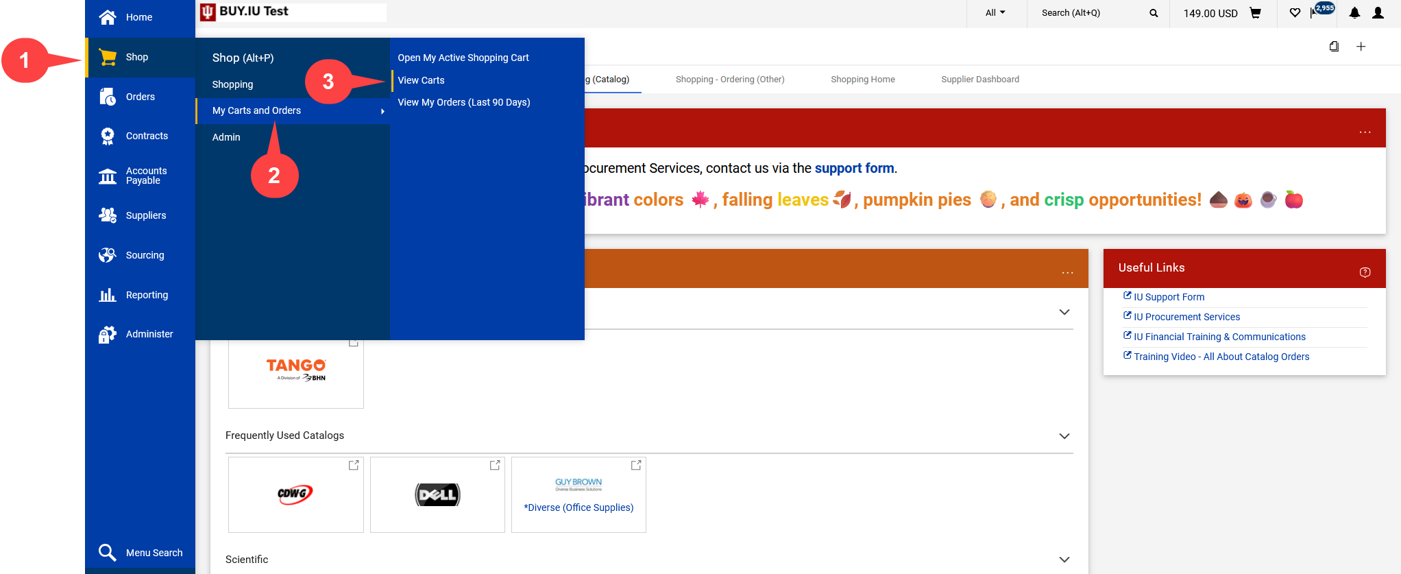Image resolution: width=1401 pixels, height=574 pixels.
Task: Open the Reporting chart icon
Action: pyautogui.click(x=108, y=295)
